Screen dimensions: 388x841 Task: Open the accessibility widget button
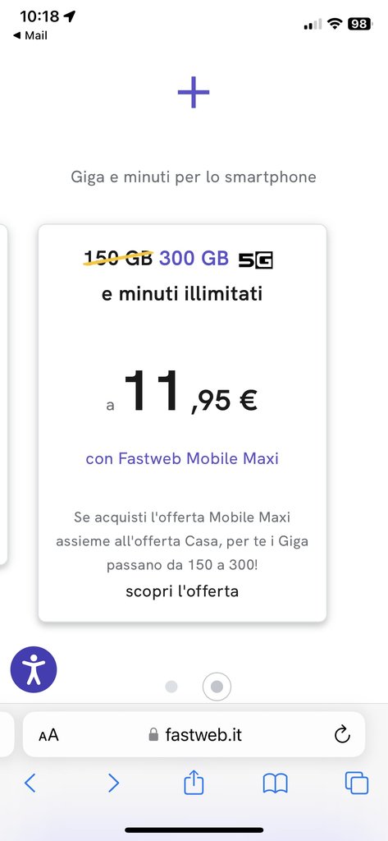point(34,669)
